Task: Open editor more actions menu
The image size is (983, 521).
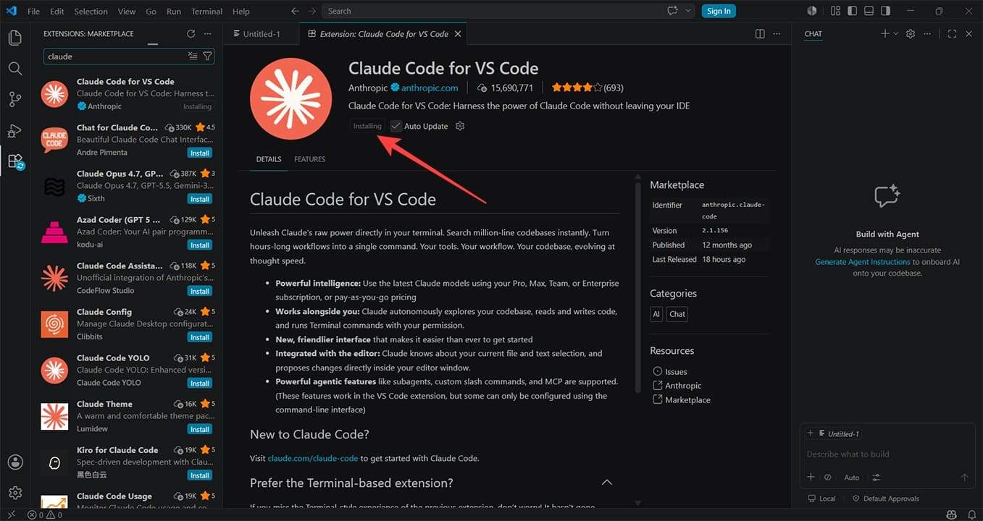Action: pyautogui.click(x=777, y=34)
